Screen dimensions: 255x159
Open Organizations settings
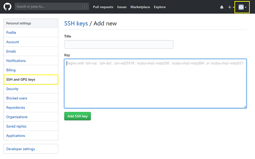[31, 117]
